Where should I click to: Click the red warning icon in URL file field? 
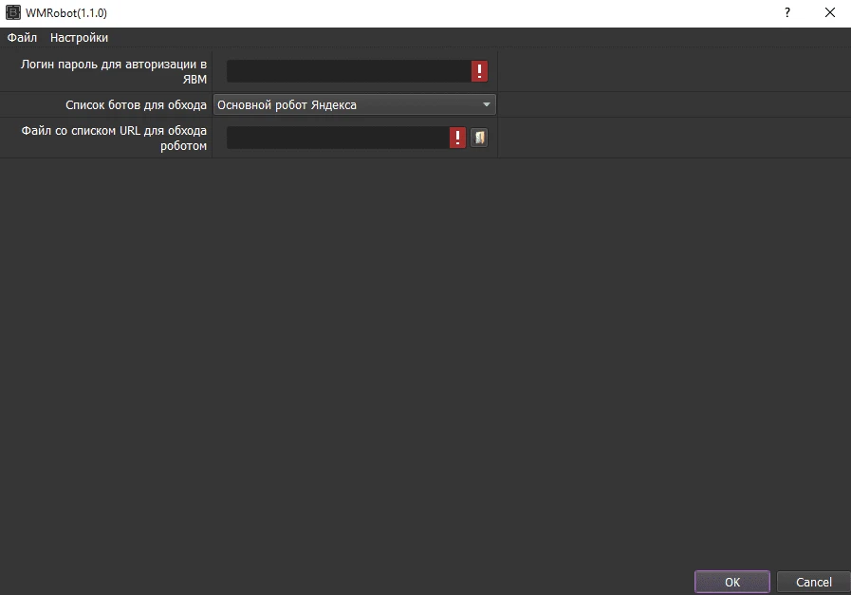(457, 138)
